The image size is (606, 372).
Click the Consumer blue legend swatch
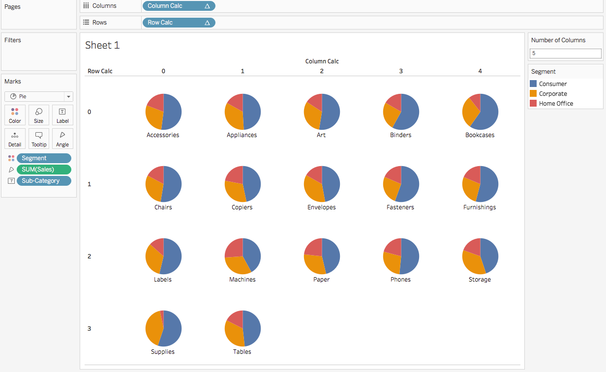point(533,84)
